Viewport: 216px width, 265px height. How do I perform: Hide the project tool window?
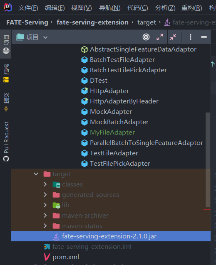point(204,37)
